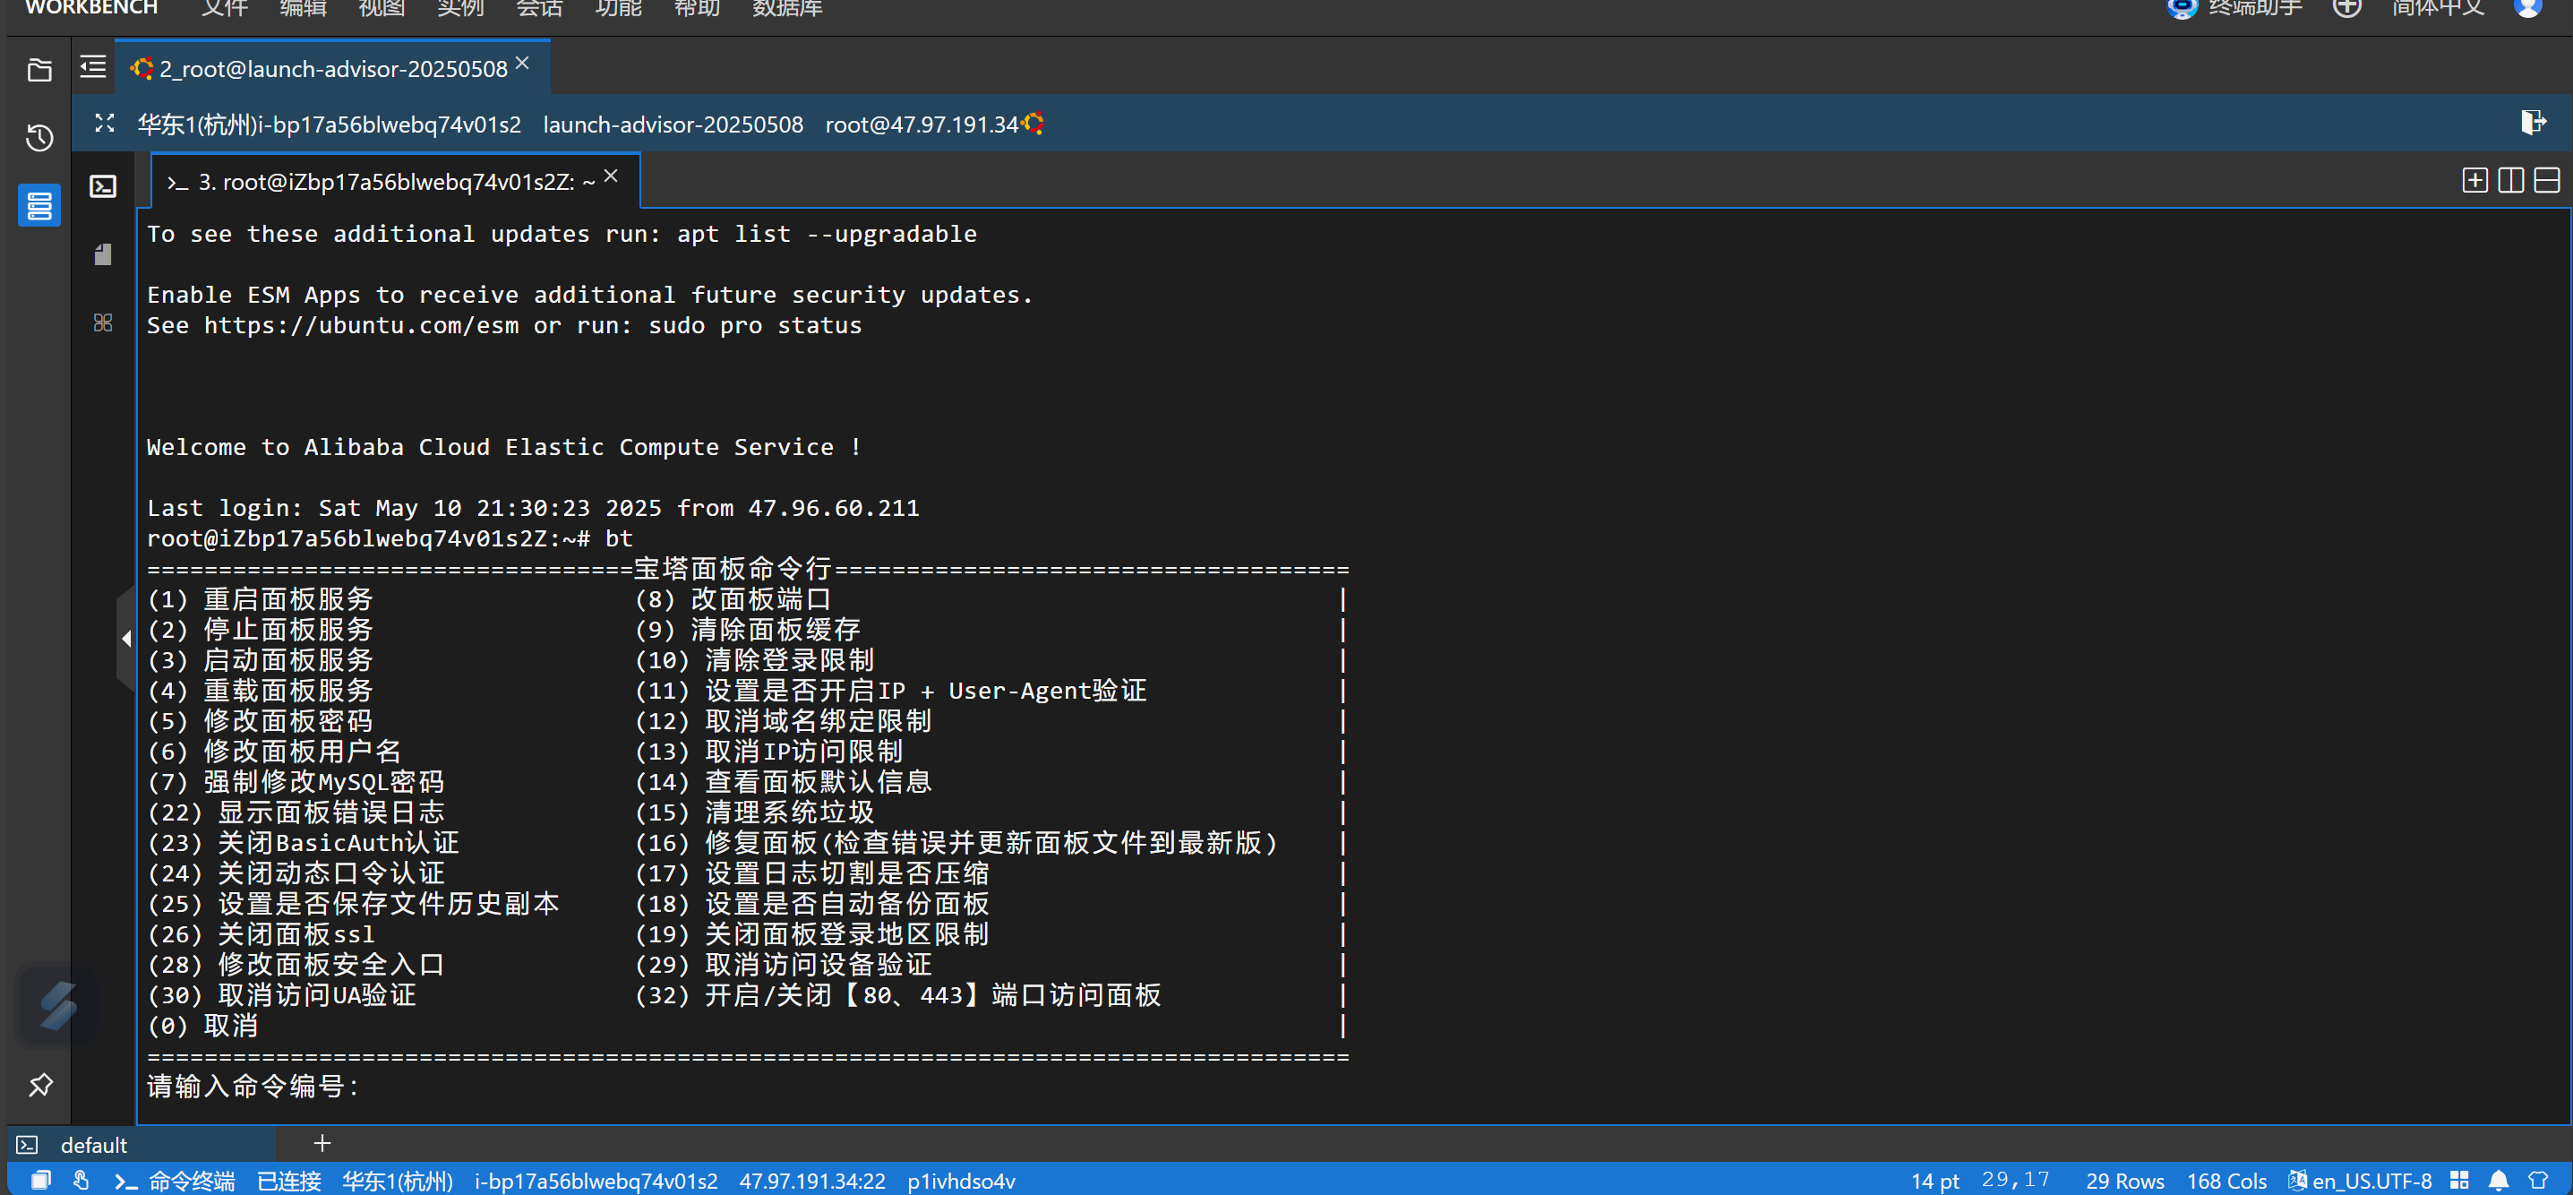Toggle the sidebar list menu icon
The height and width of the screenshot is (1195, 2573).
tap(93, 67)
